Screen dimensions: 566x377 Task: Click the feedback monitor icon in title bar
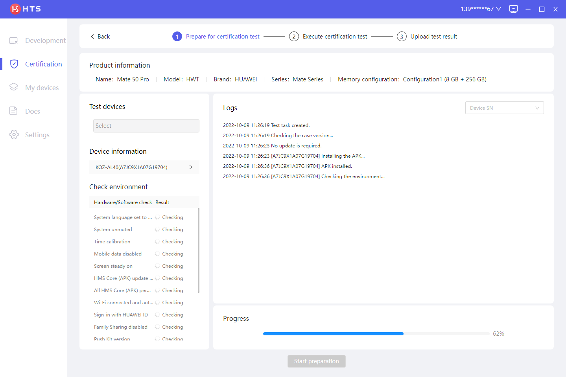pyautogui.click(x=513, y=9)
